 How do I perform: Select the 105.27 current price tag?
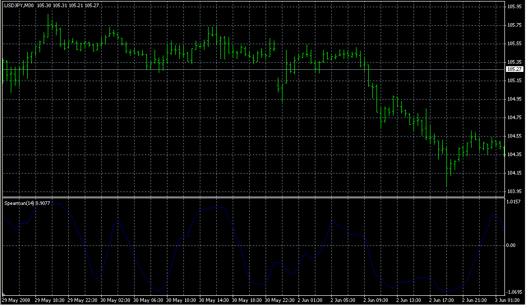pos(514,69)
